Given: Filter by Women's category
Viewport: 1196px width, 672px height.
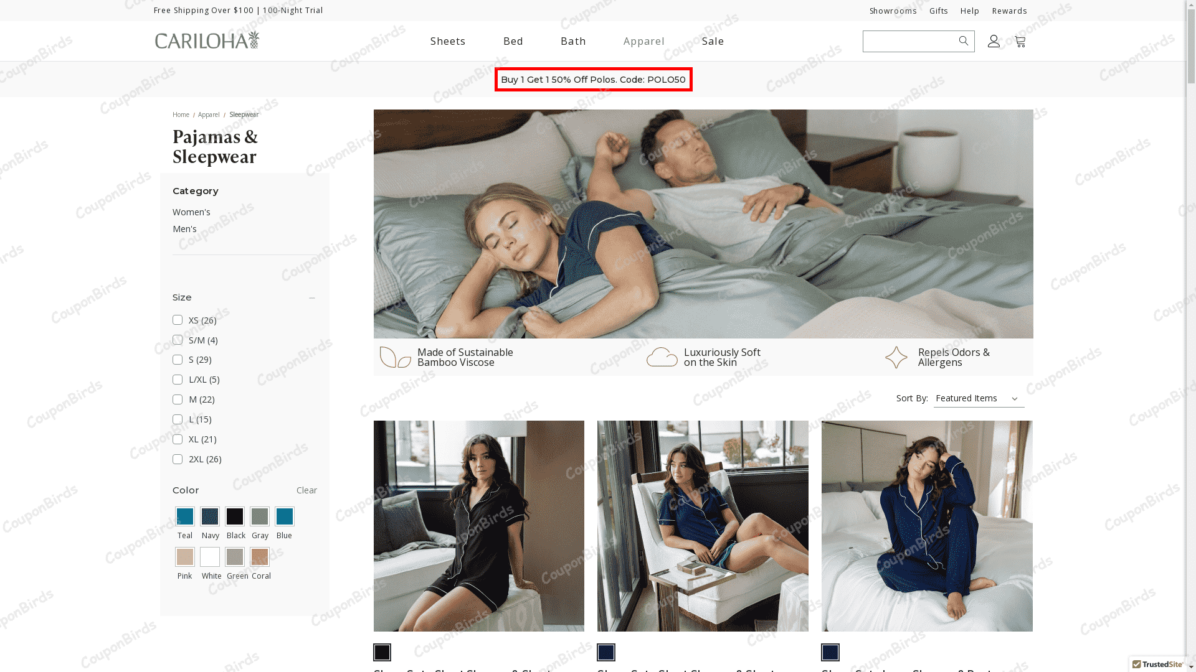Looking at the screenshot, I should (x=191, y=212).
